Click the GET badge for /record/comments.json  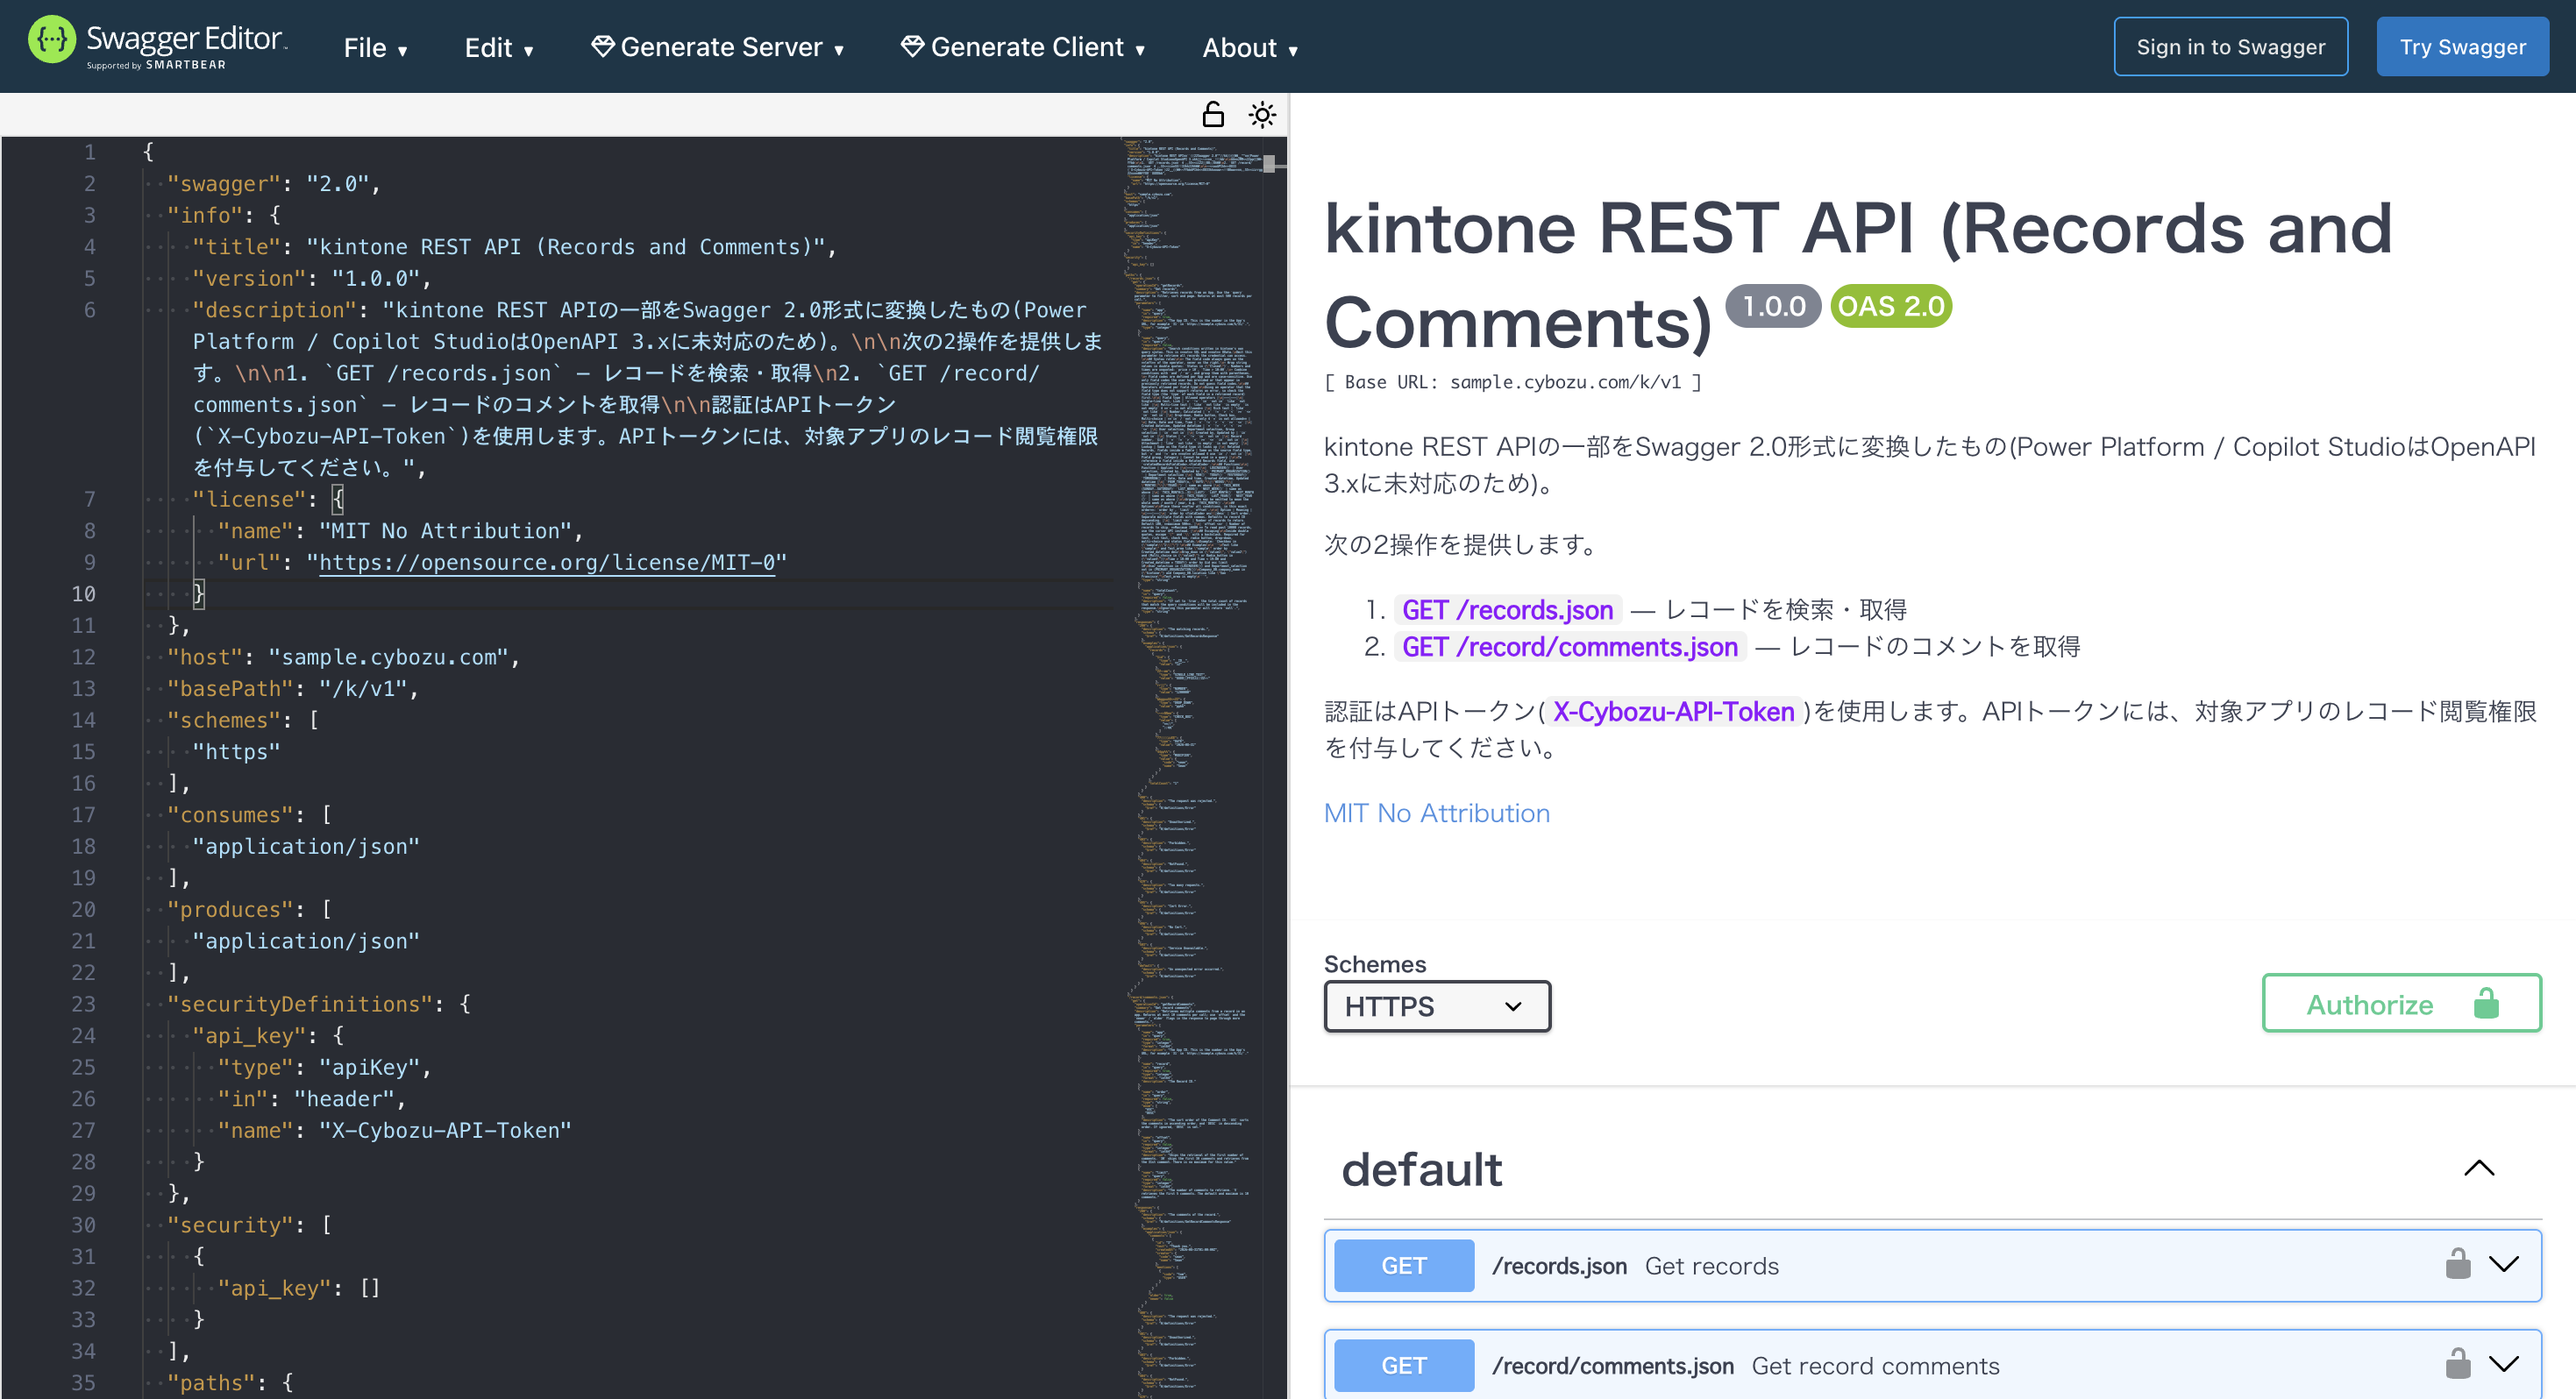coord(1403,1365)
